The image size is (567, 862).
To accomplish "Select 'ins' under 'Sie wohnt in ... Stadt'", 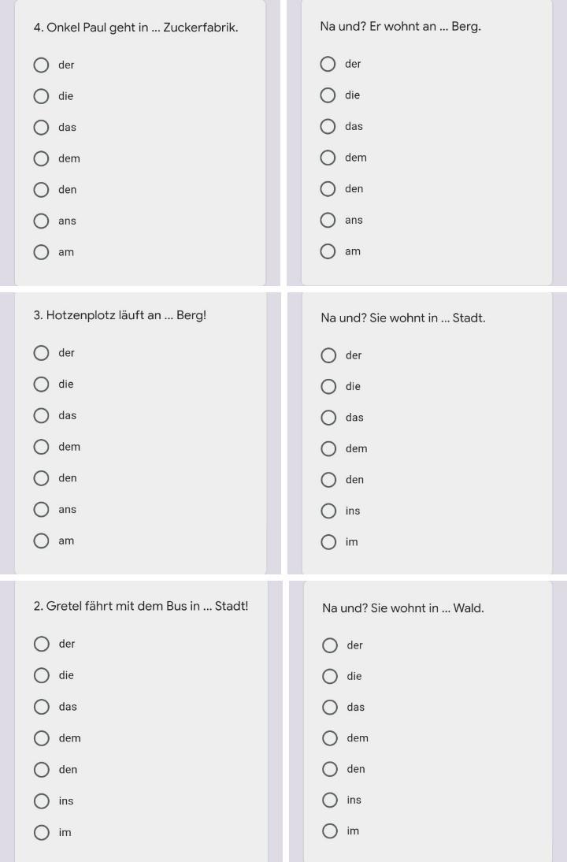I will tap(328, 511).
